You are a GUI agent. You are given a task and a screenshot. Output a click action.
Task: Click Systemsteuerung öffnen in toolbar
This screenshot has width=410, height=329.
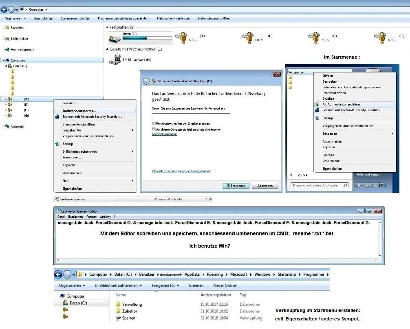click(214, 18)
